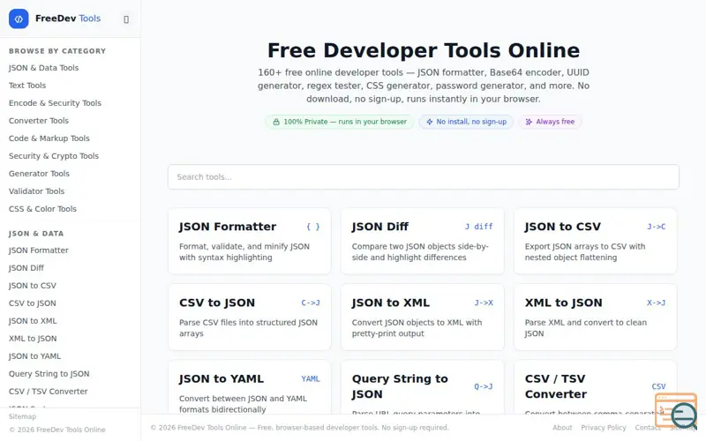Open the JSON Diff card title

point(380,227)
